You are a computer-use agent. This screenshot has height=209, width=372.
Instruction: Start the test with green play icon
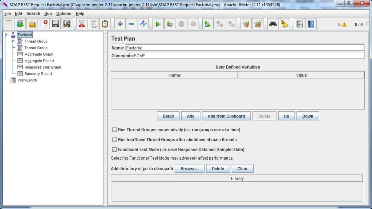pos(158,24)
